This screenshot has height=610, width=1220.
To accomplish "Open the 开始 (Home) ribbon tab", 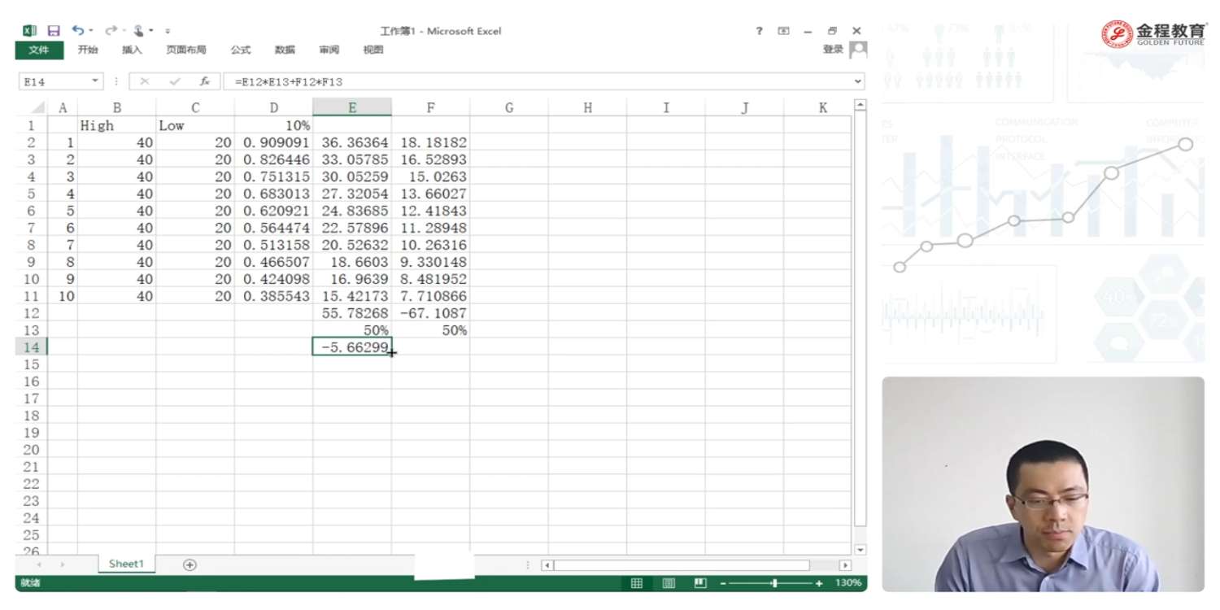I will pos(88,50).
